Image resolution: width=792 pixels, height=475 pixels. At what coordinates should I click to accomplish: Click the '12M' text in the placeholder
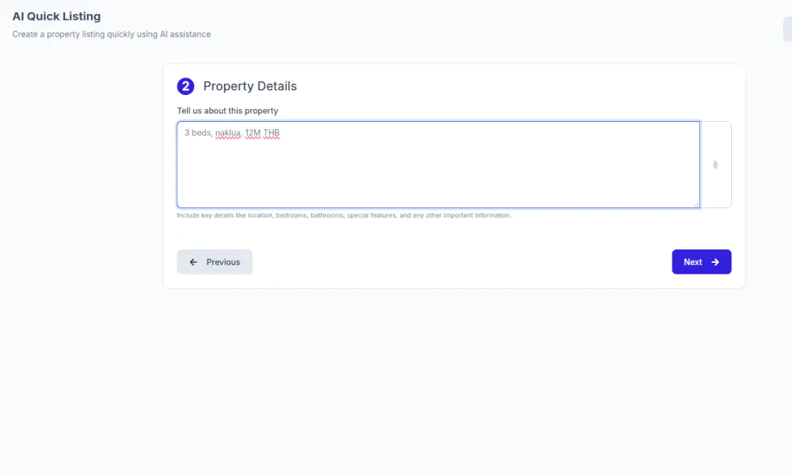click(253, 133)
